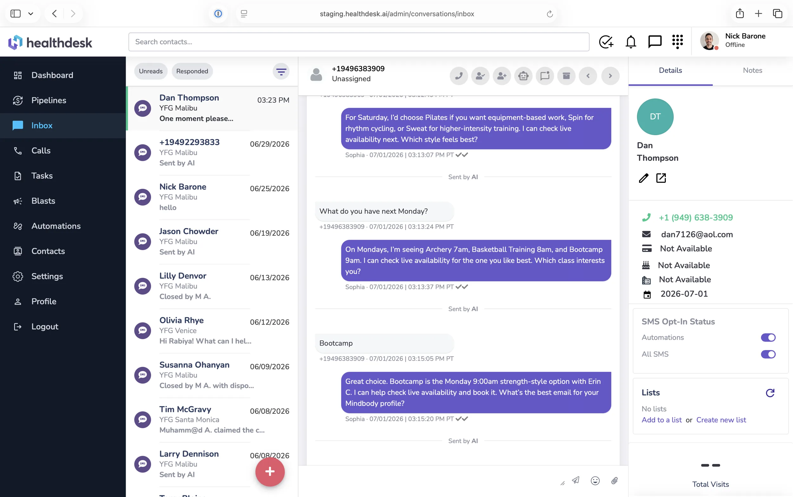The image size is (793, 497).
Task: Open the dial pad icon
Action: 678,42
